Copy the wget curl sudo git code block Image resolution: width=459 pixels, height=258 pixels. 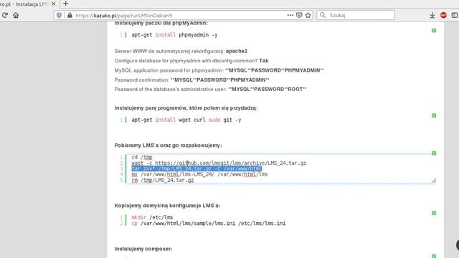click(434, 115)
